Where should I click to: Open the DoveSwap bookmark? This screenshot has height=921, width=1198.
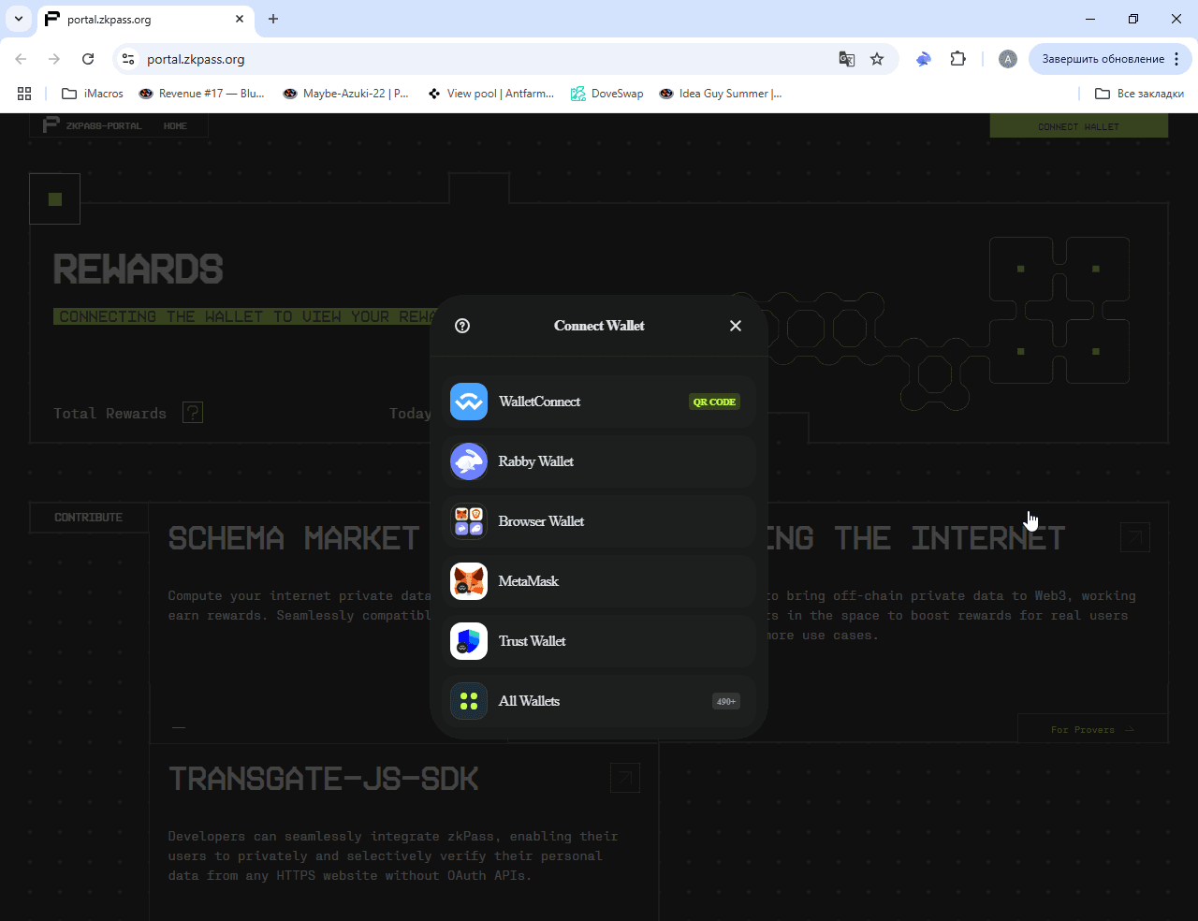[607, 94]
